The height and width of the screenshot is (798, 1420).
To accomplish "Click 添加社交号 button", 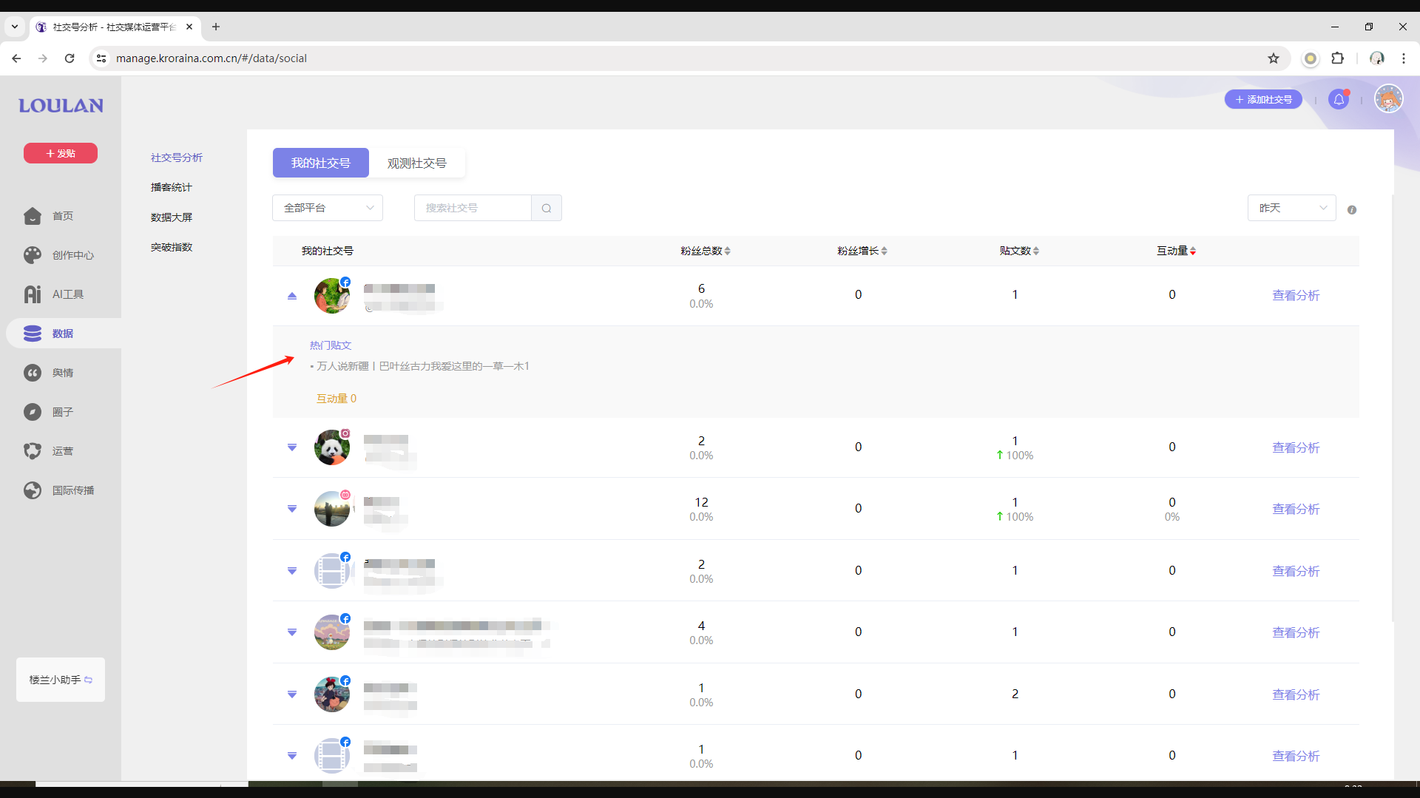I will point(1263,99).
